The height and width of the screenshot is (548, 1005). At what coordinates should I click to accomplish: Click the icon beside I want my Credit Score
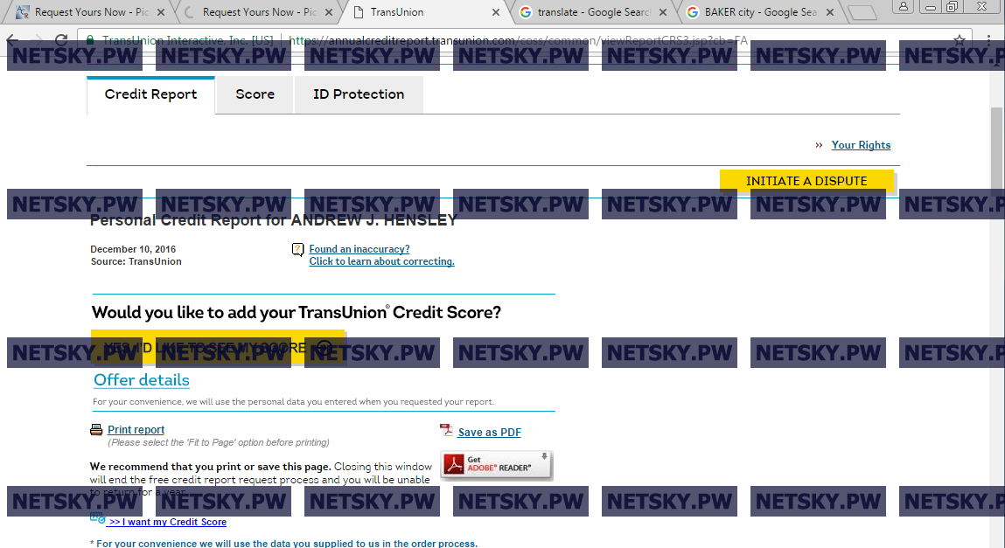pyautogui.click(x=97, y=519)
